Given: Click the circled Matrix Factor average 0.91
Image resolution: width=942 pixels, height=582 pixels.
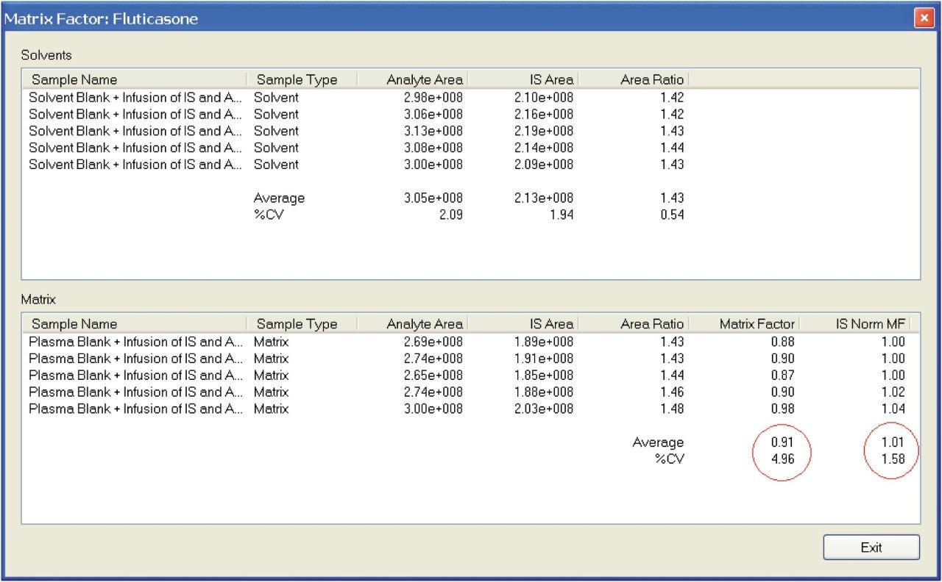Looking at the screenshot, I should pos(782,442).
